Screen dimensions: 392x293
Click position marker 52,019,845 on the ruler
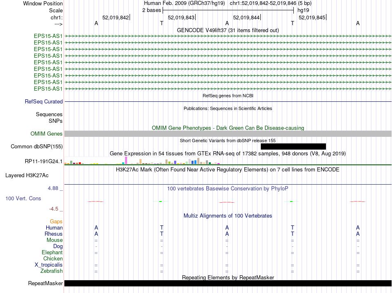pyautogui.click(x=312, y=17)
